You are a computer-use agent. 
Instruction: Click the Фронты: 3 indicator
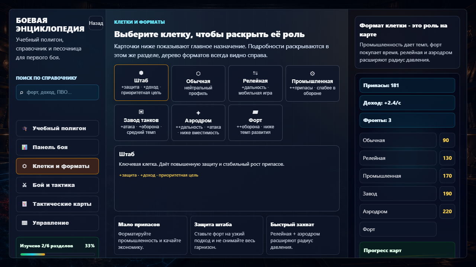coord(407,120)
